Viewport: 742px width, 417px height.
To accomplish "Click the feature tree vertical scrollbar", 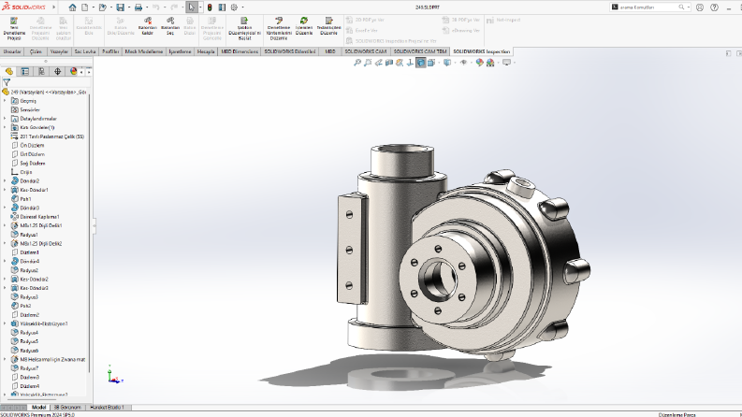I will [x=89, y=232].
